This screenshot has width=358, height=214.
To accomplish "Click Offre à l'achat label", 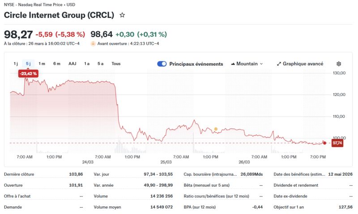I will pyautogui.click(x=17, y=196).
